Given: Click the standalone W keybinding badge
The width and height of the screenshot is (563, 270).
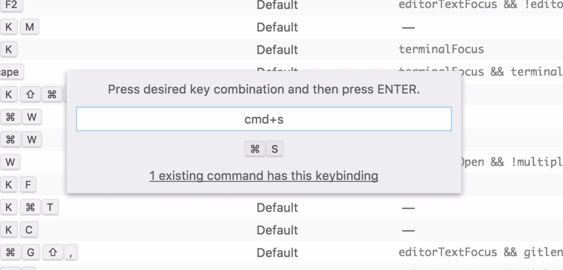Looking at the screenshot, I should [x=10, y=162].
